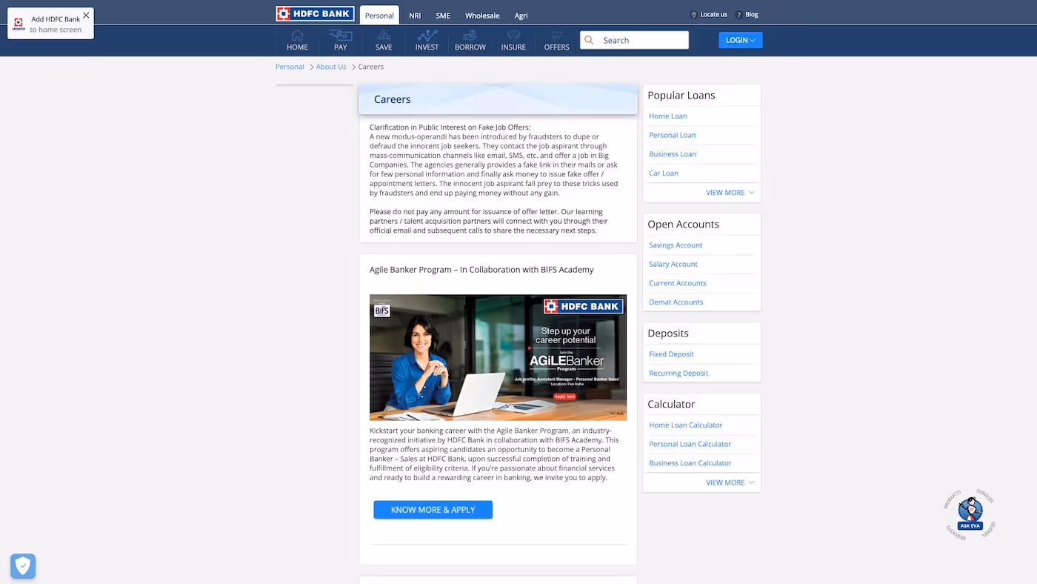Select the NRI menu item
This screenshot has height=584, width=1037.
pos(414,15)
